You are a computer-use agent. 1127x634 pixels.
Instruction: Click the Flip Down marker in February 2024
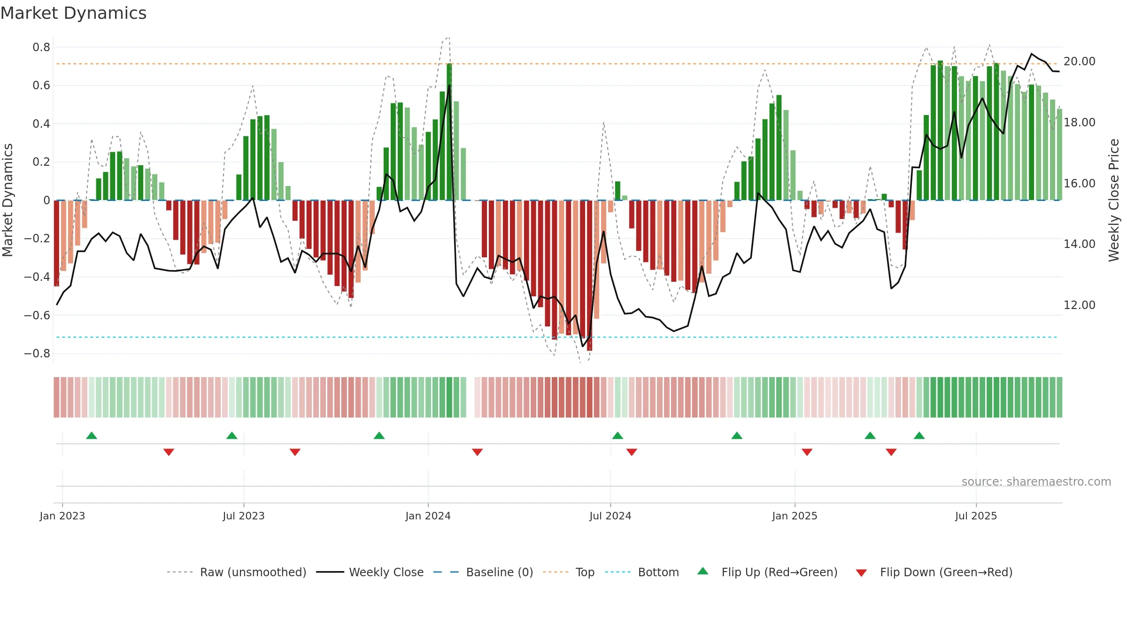(x=477, y=452)
